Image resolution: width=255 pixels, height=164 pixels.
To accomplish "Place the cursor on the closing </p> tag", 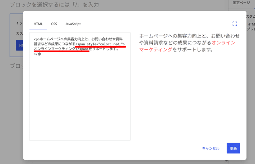I will (x=38, y=54).
